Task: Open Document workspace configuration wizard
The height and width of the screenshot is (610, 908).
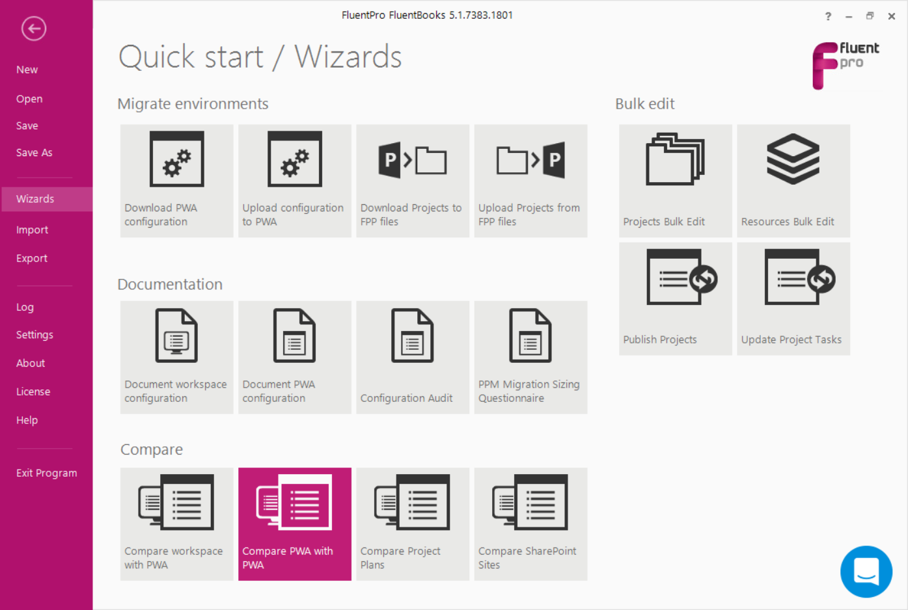Action: [x=176, y=357]
